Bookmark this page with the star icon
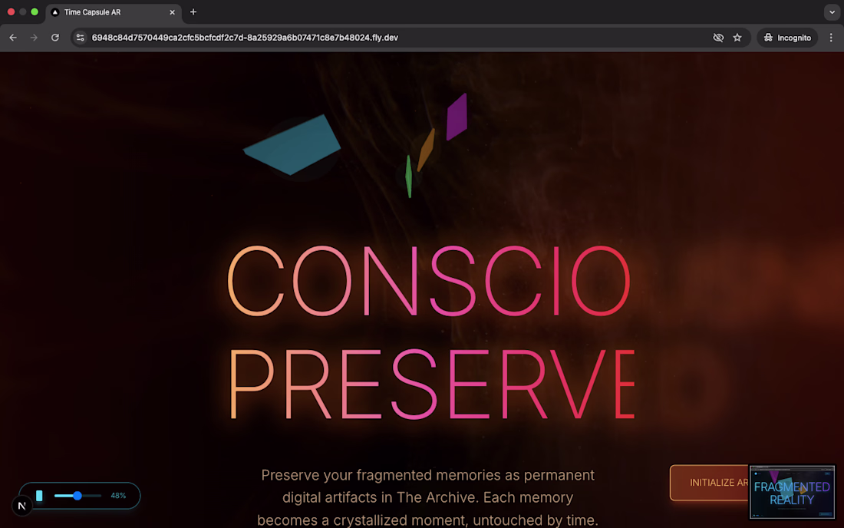The width and height of the screenshot is (844, 528). [x=737, y=38]
